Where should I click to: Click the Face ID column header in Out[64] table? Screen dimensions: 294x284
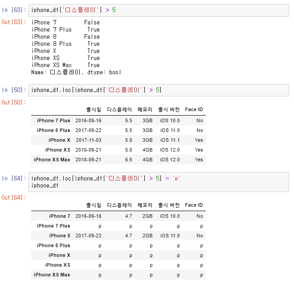pos(194,205)
